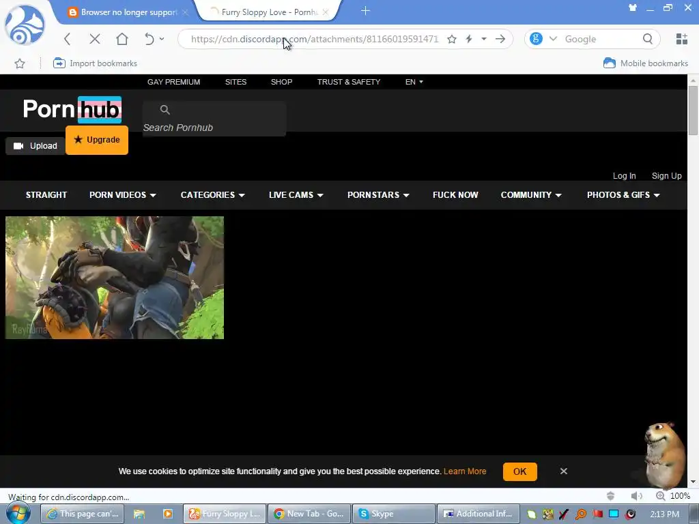The image size is (699, 524).
Task: Click the site logo
Action: [72, 109]
